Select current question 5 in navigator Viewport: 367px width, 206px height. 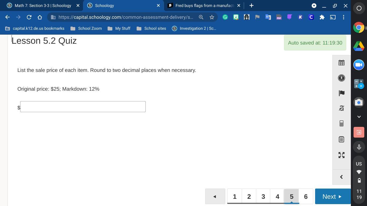click(x=291, y=197)
